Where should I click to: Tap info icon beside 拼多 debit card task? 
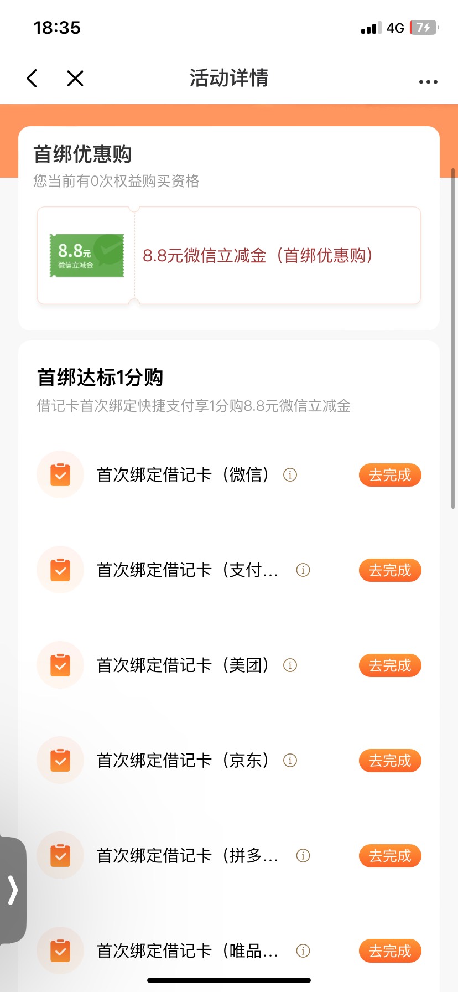pos(303,856)
